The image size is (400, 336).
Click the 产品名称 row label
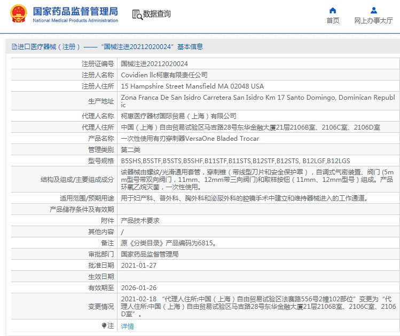(x=101, y=139)
